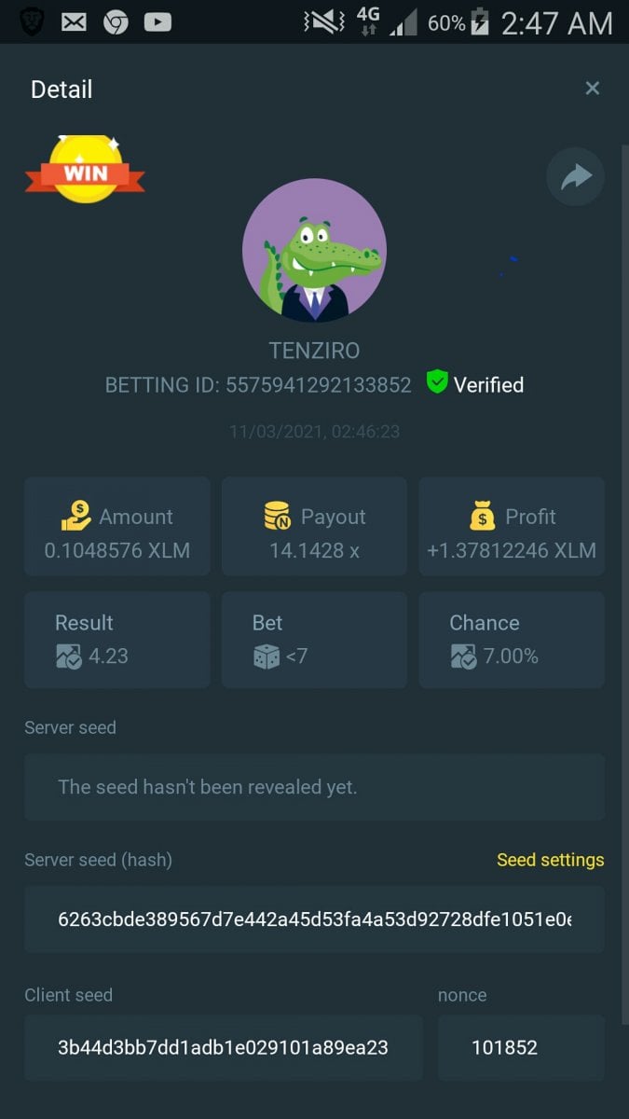Tap the unrevealed Server seed box
Viewport: 629px width, 1119px height.
[314, 787]
